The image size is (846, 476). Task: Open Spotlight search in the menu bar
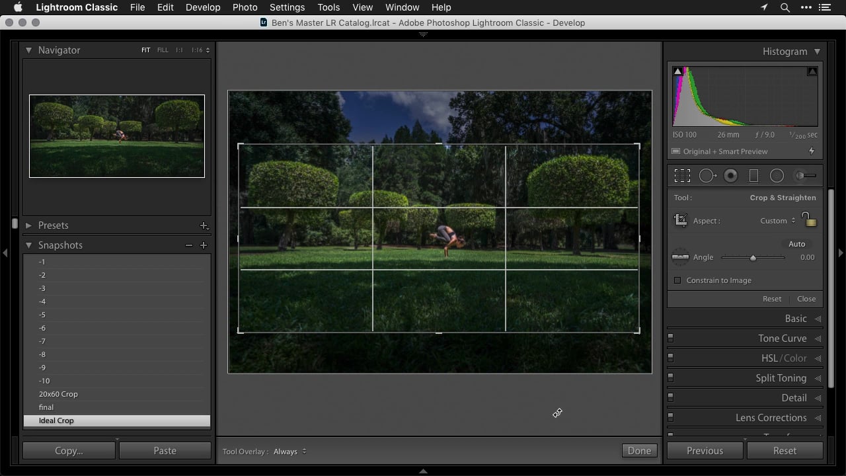[785, 7]
